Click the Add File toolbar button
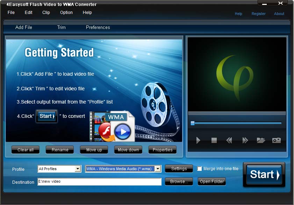294x205 pixels. point(24,27)
